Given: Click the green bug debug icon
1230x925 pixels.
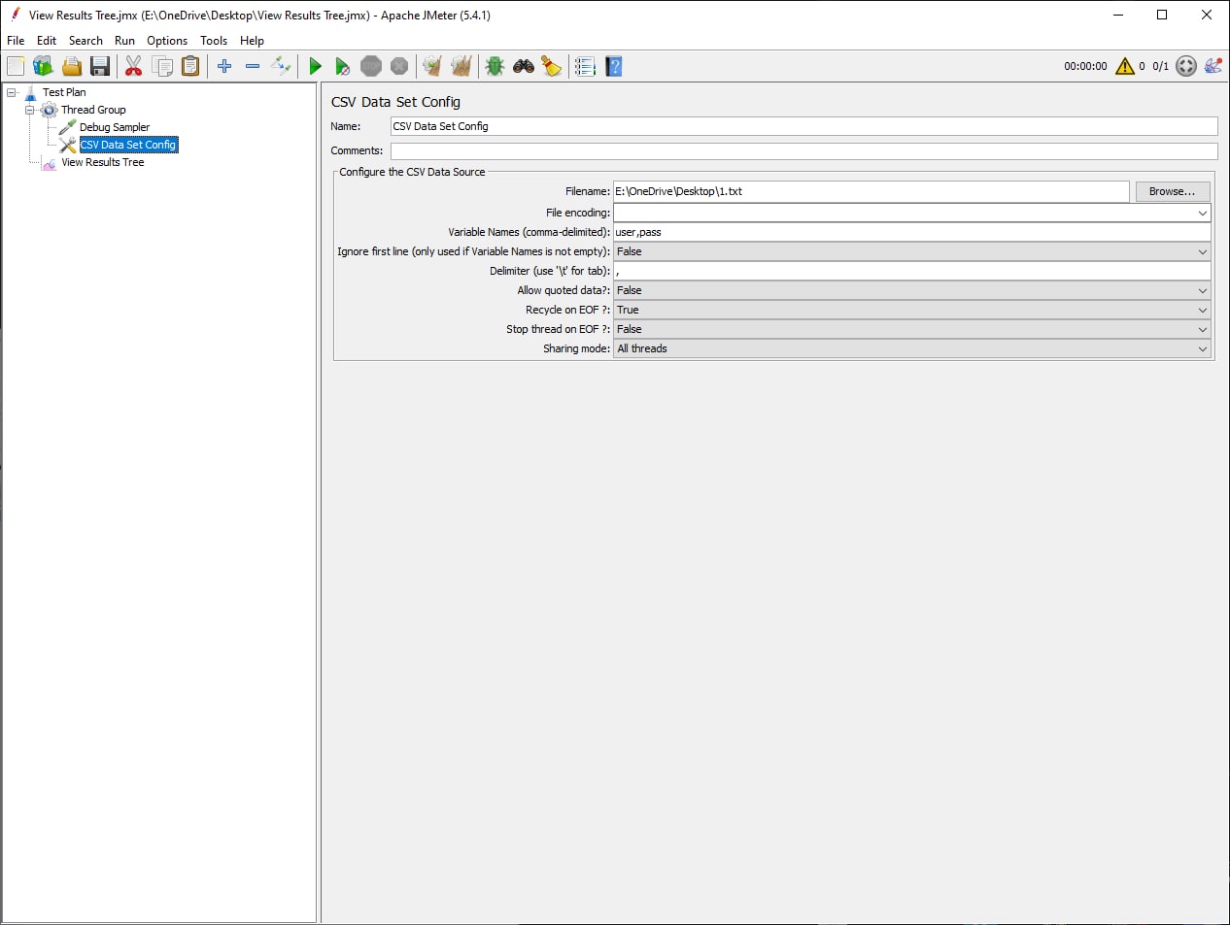Looking at the screenshot, I should [495, 66].
